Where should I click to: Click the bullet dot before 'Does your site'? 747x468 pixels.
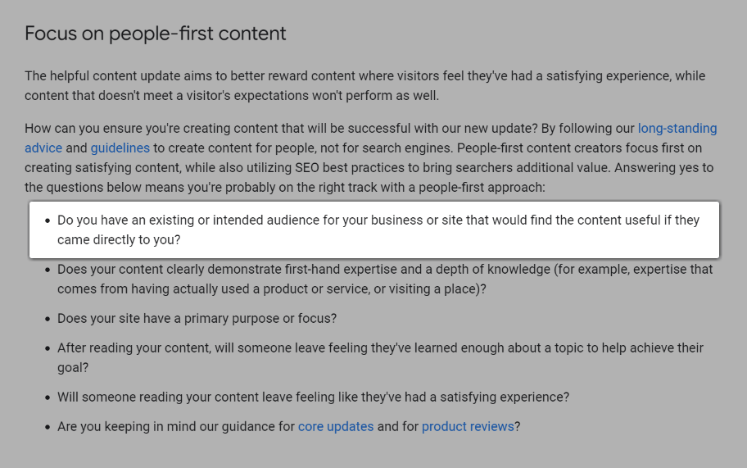46,319
